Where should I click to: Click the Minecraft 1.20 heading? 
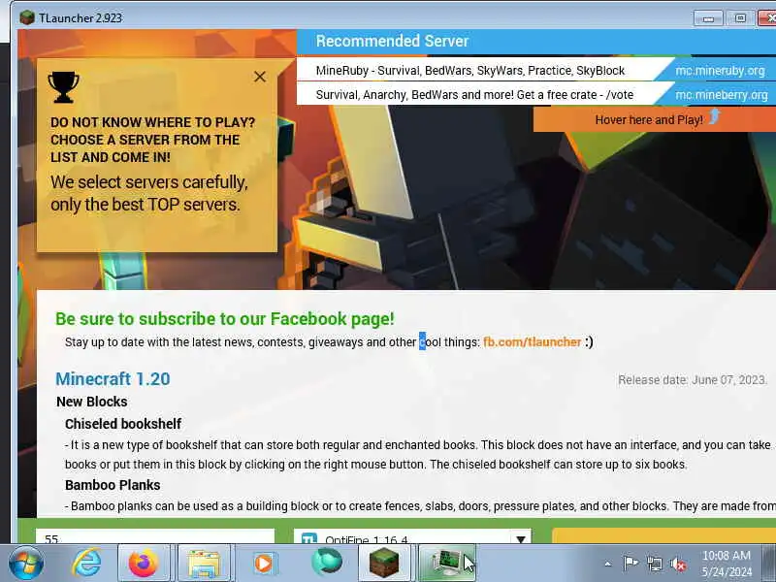tap(113, 378)
